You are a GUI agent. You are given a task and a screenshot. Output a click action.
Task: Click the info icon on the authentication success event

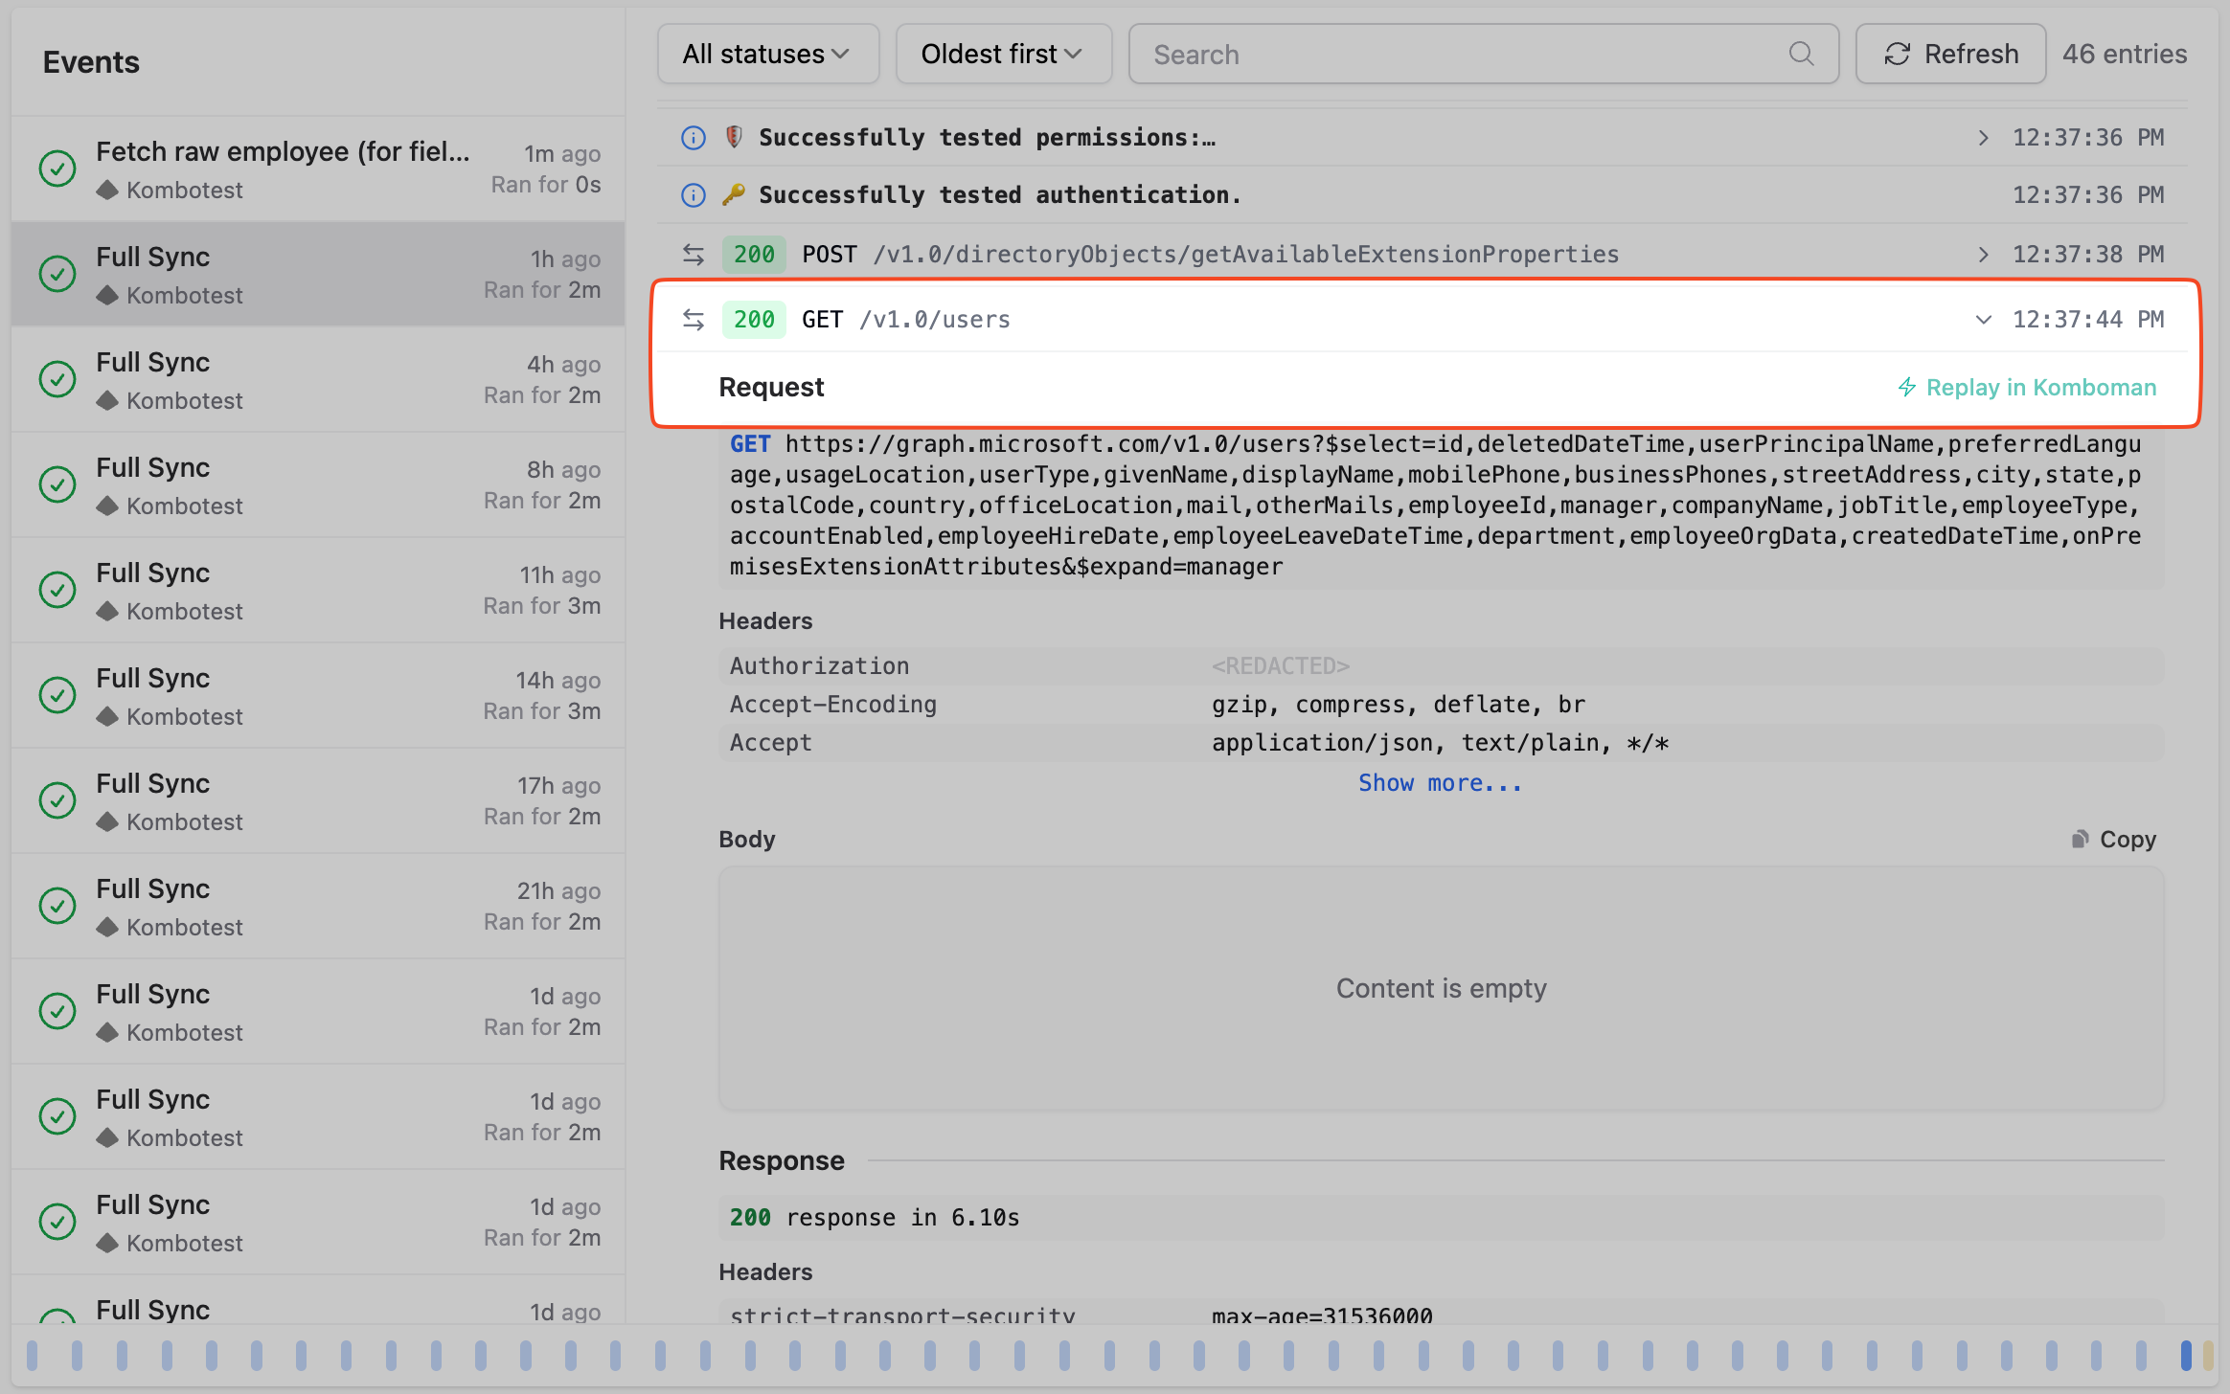(693, 194)
